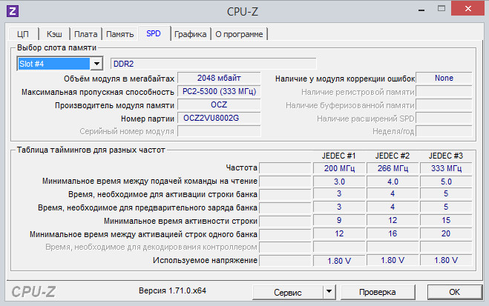Image resolution: width=489 pixels, height=306 pixels.
Task: Click the 20 bank cycle cell
Action: pyautogui.click(x=446, y=234)
